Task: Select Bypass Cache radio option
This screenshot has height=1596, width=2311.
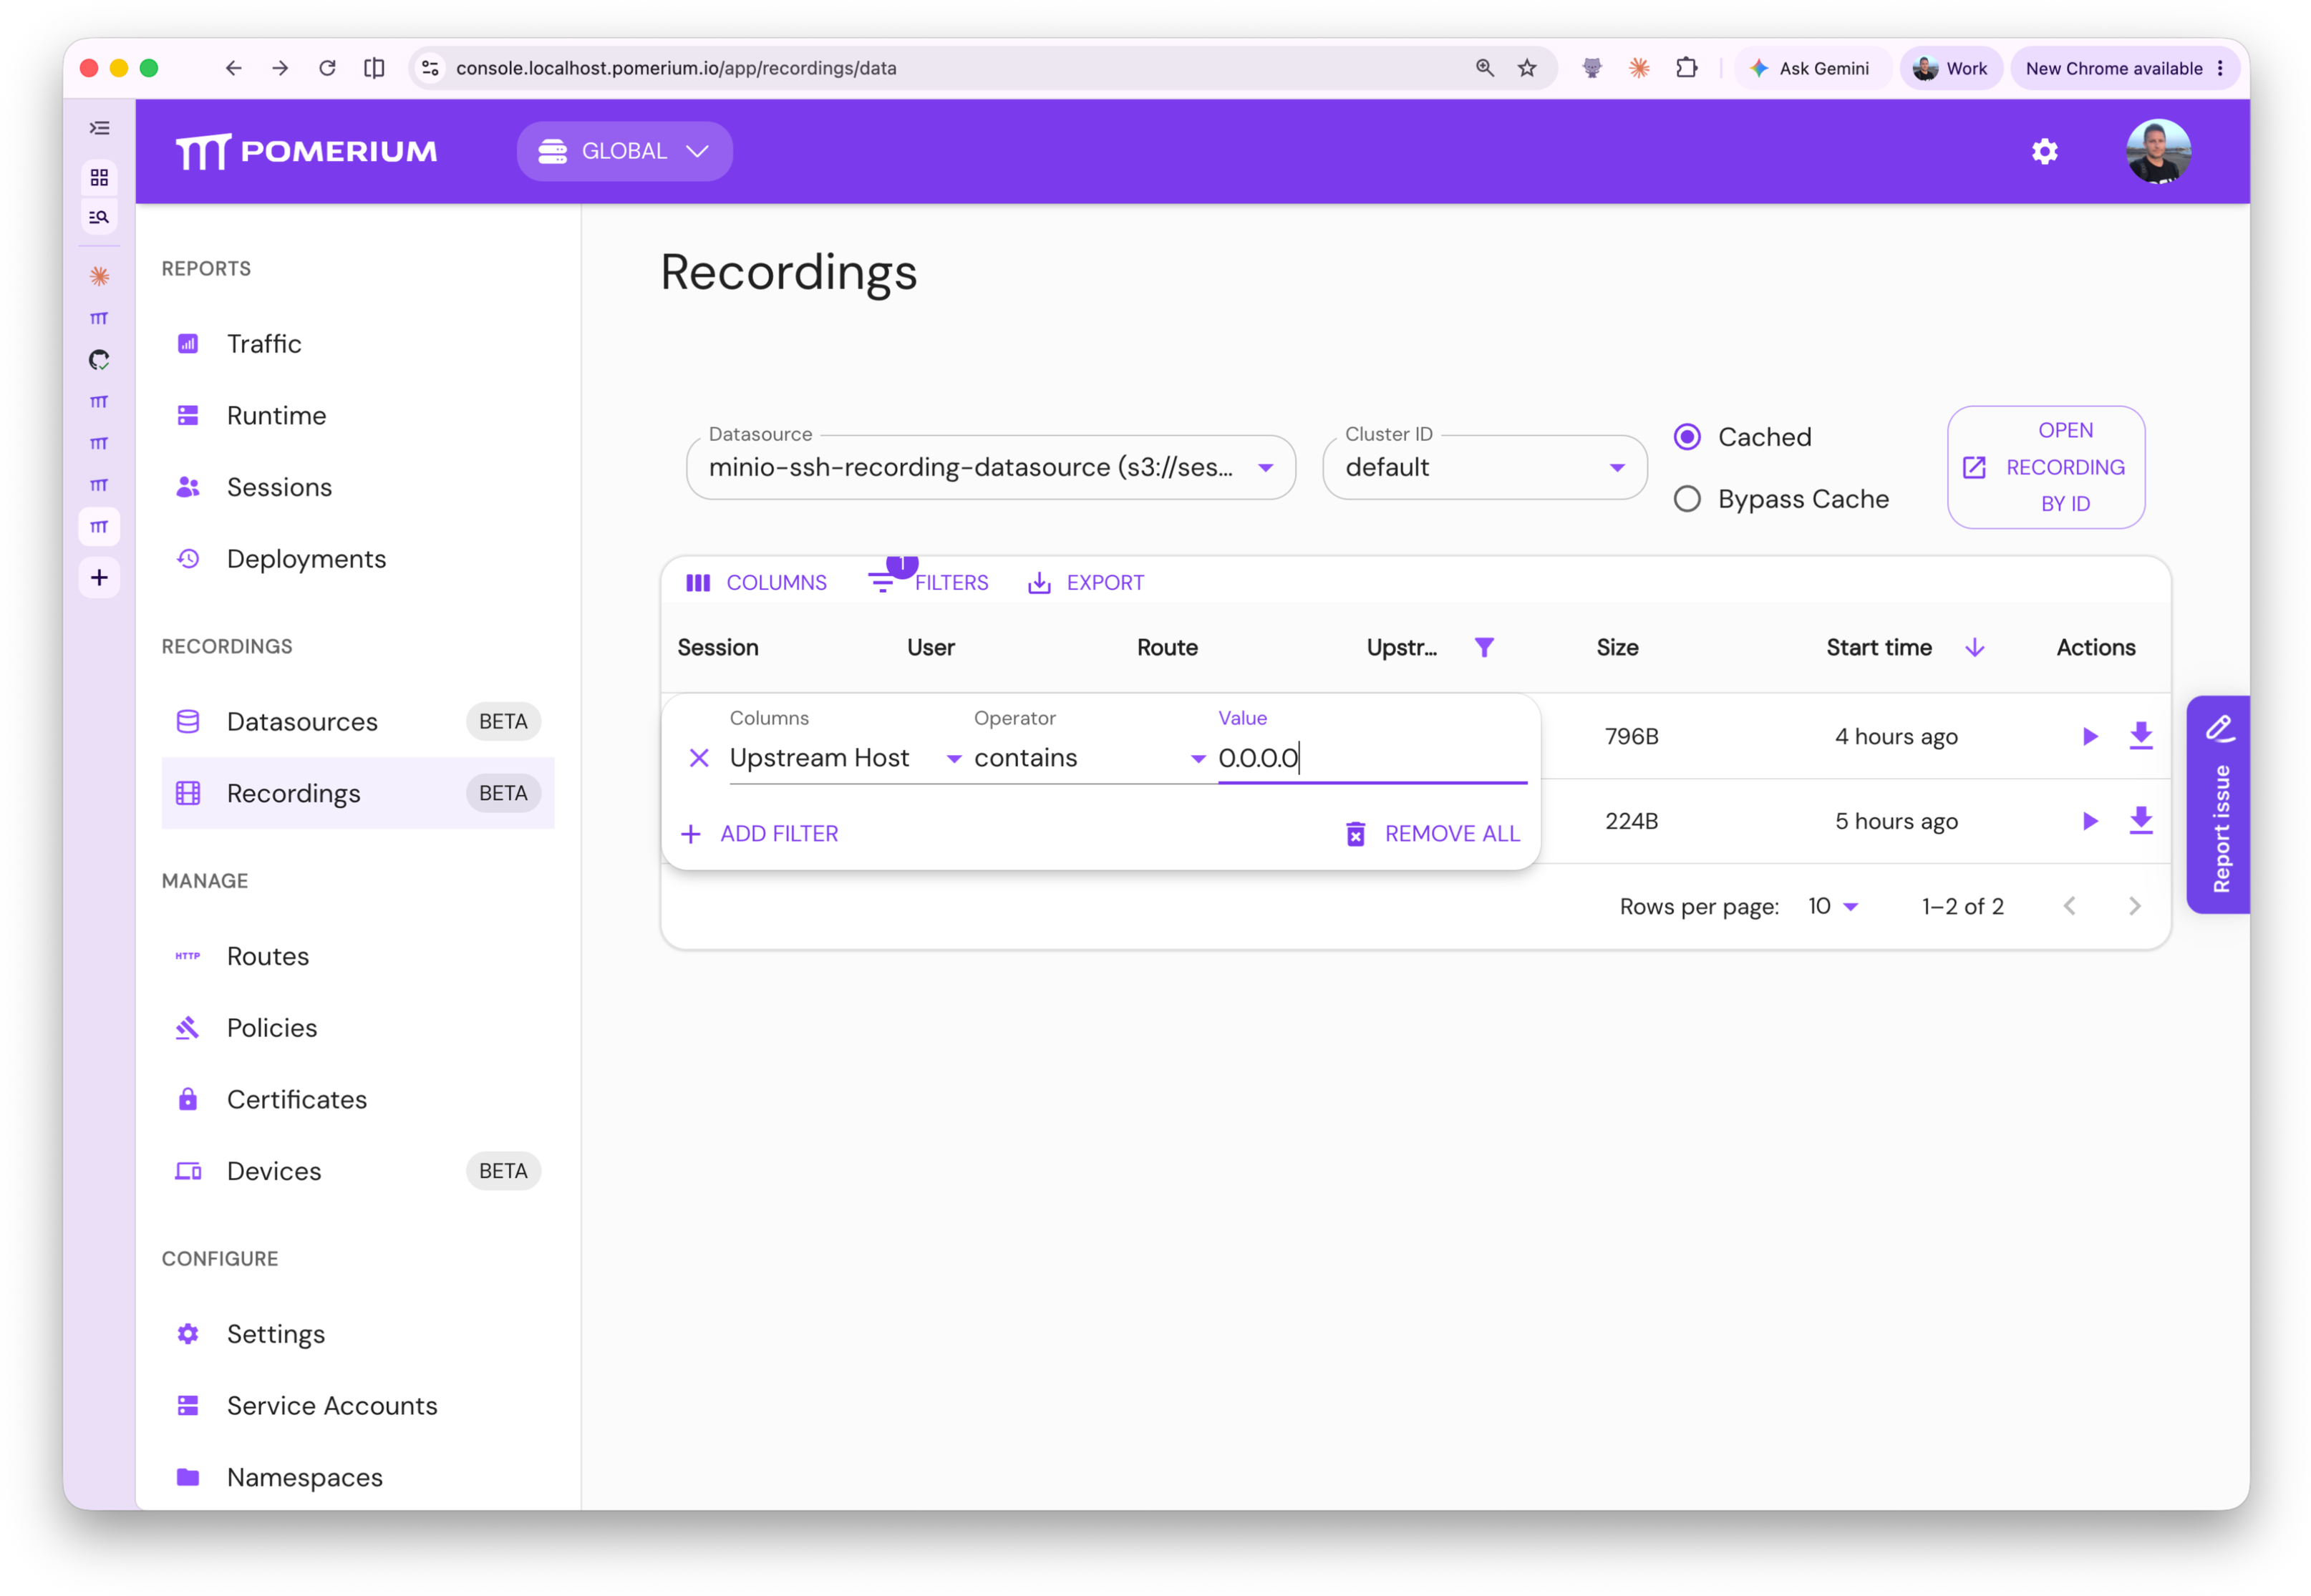Action: pos(1687,499)
